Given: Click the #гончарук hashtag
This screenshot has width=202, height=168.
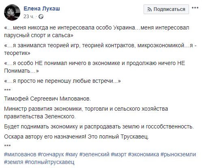Looking at the screenshot, I should 51,154.
